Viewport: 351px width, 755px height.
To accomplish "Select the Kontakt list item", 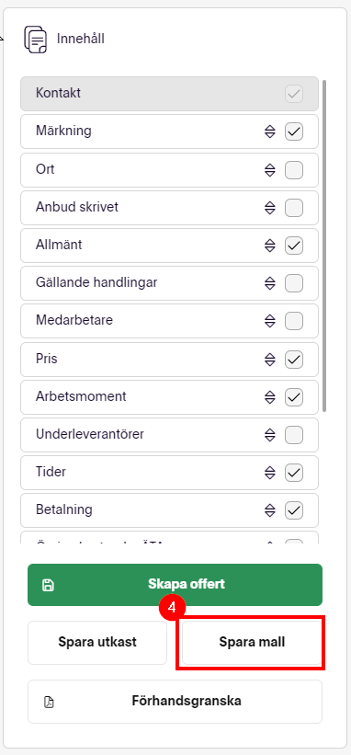I will pos(169,94).
